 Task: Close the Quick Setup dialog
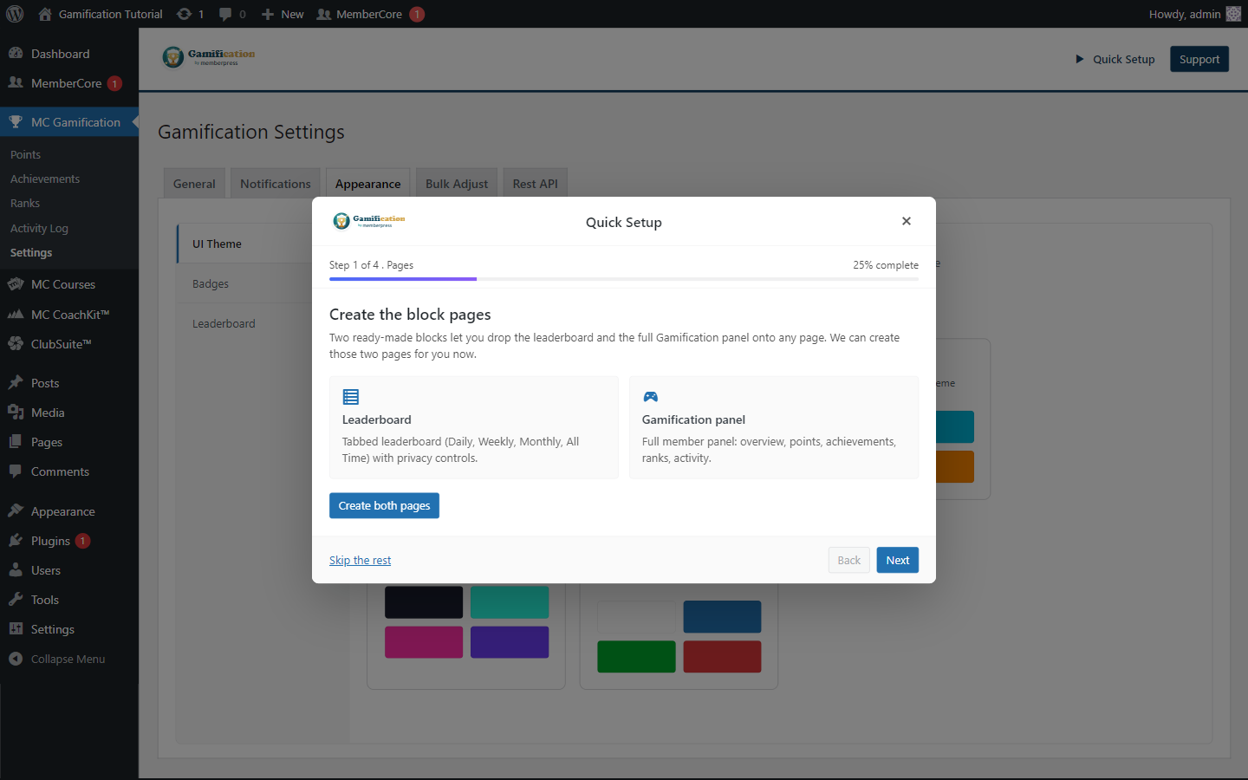pyautogui.click(x=907, y=221)
